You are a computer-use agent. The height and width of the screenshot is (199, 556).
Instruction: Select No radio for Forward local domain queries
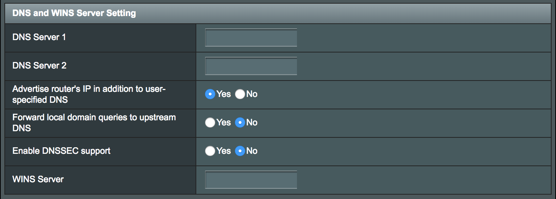click(x=240, y=123)
